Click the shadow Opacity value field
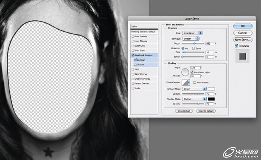The width and height of the screenshot is (261, 160). tap(210, 104)
